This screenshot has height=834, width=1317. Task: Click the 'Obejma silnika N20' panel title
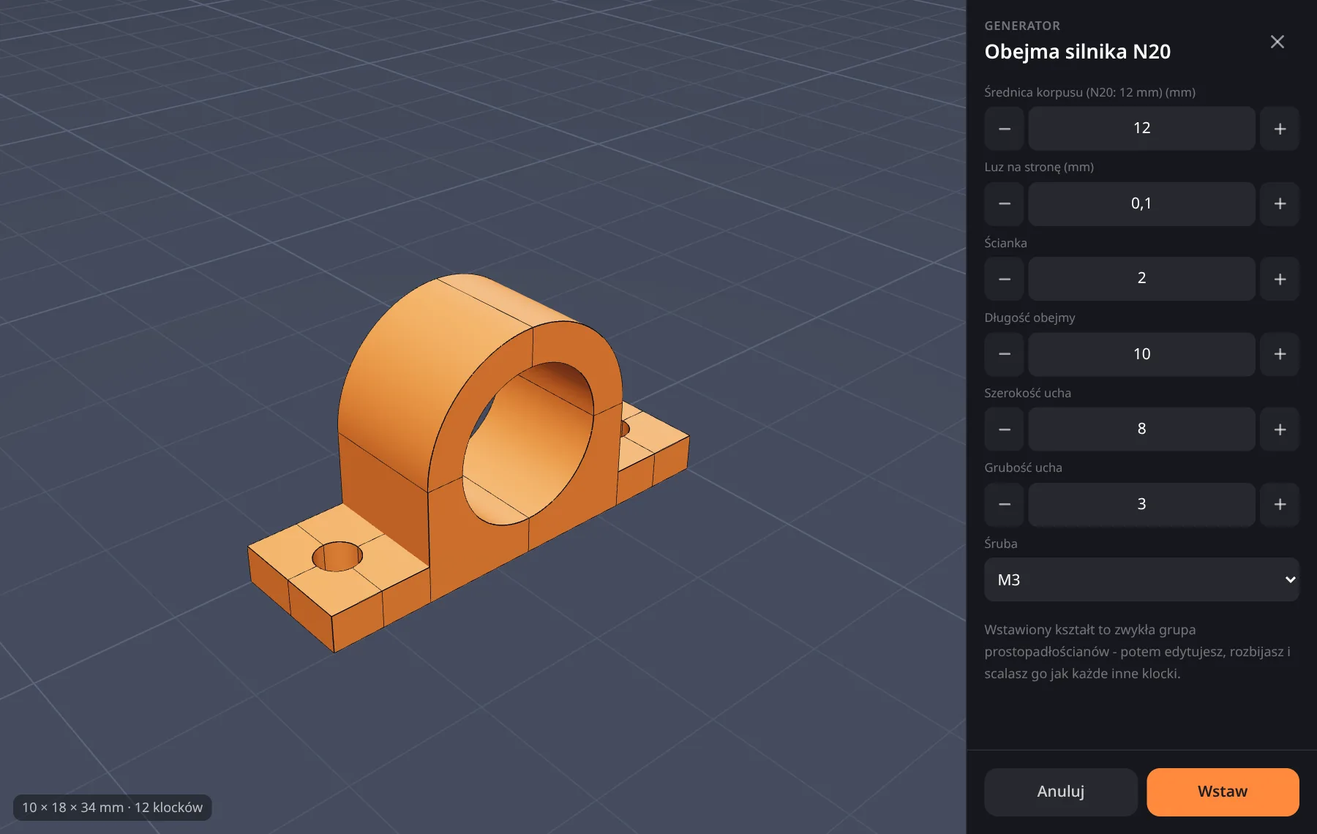point(1077,52)
